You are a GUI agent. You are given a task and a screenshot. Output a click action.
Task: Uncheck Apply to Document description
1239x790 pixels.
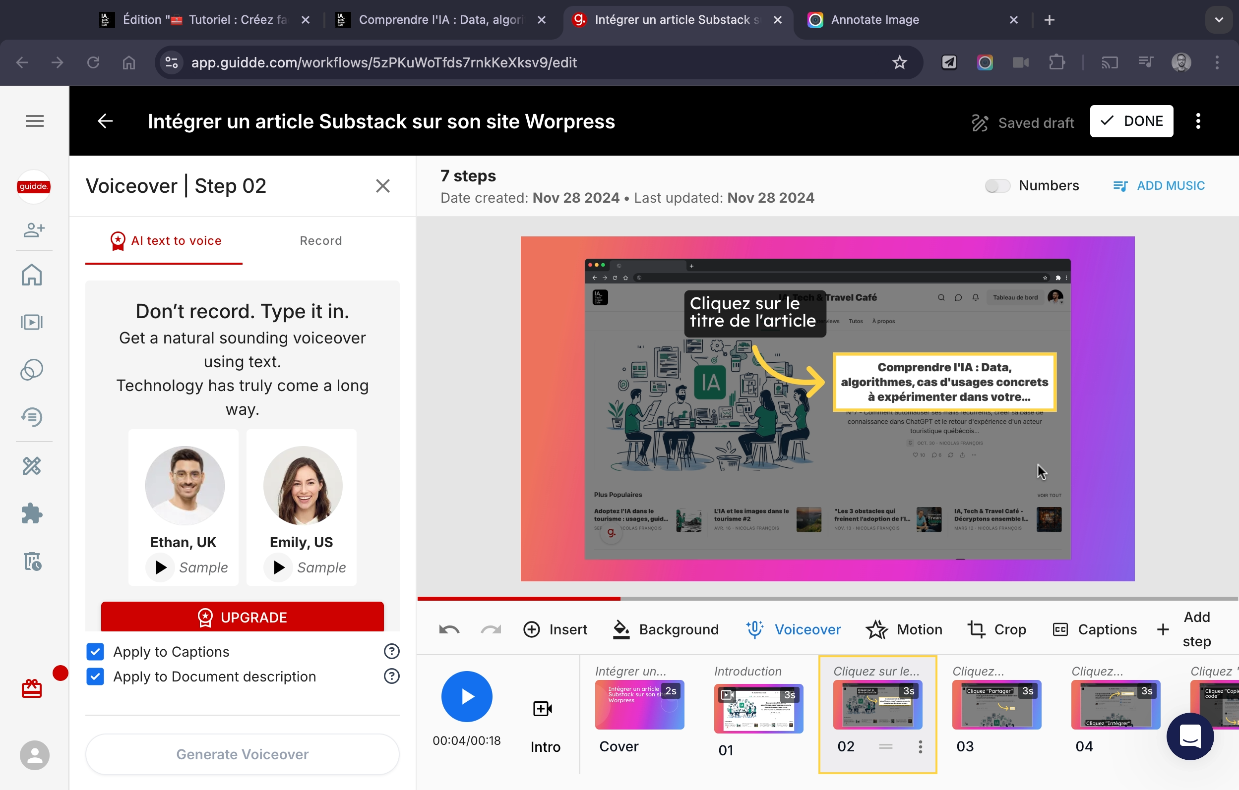[95, 676]
